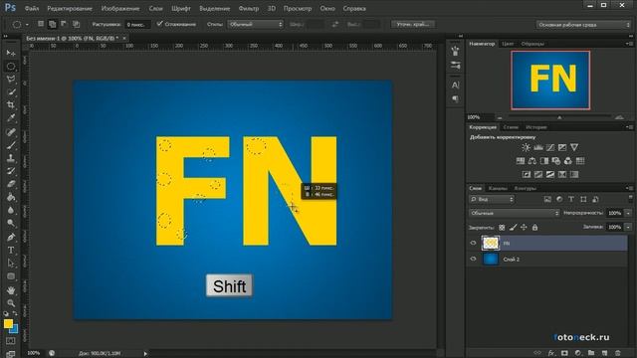Zoom in navigator large mountains button
The height and width of the screenshot is (358, 637).
[619, 117]
